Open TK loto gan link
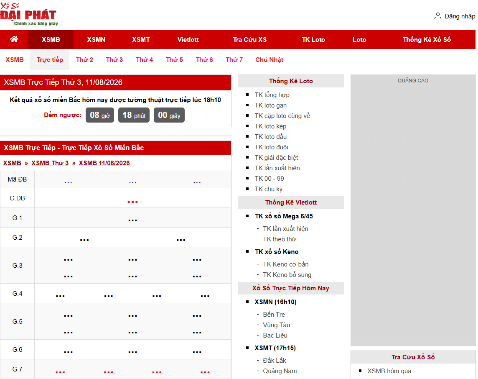 coord(270,105)
